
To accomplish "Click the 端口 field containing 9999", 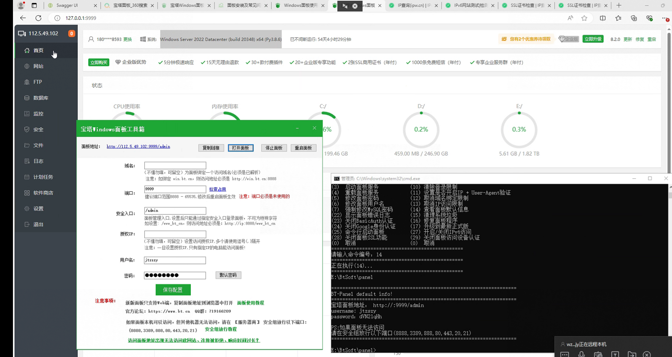I will coord(175,189).
